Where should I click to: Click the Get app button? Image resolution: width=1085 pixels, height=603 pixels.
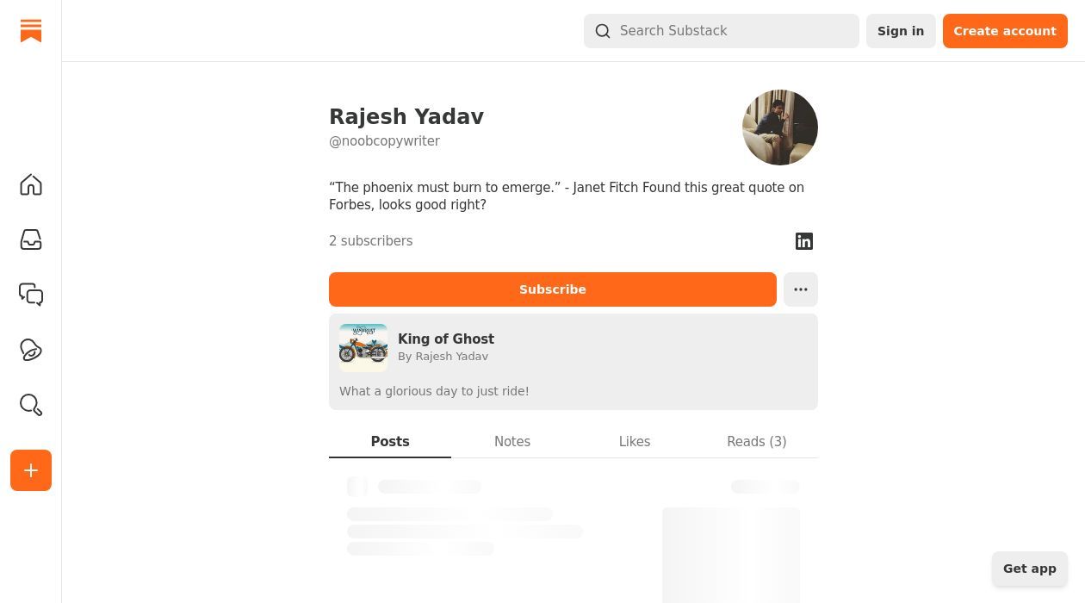[x=1030, y=569]
